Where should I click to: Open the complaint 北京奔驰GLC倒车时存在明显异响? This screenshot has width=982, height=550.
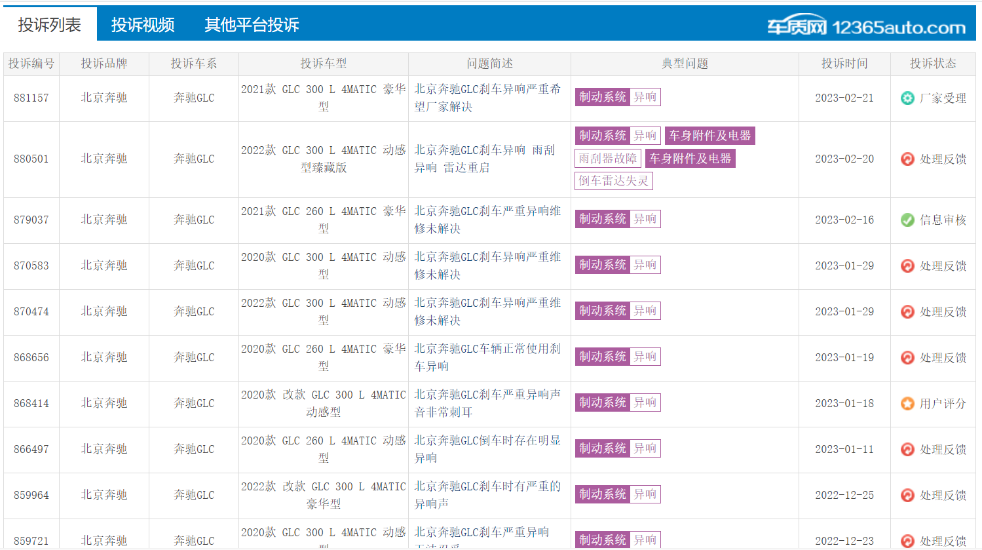[x=487, y=449]
